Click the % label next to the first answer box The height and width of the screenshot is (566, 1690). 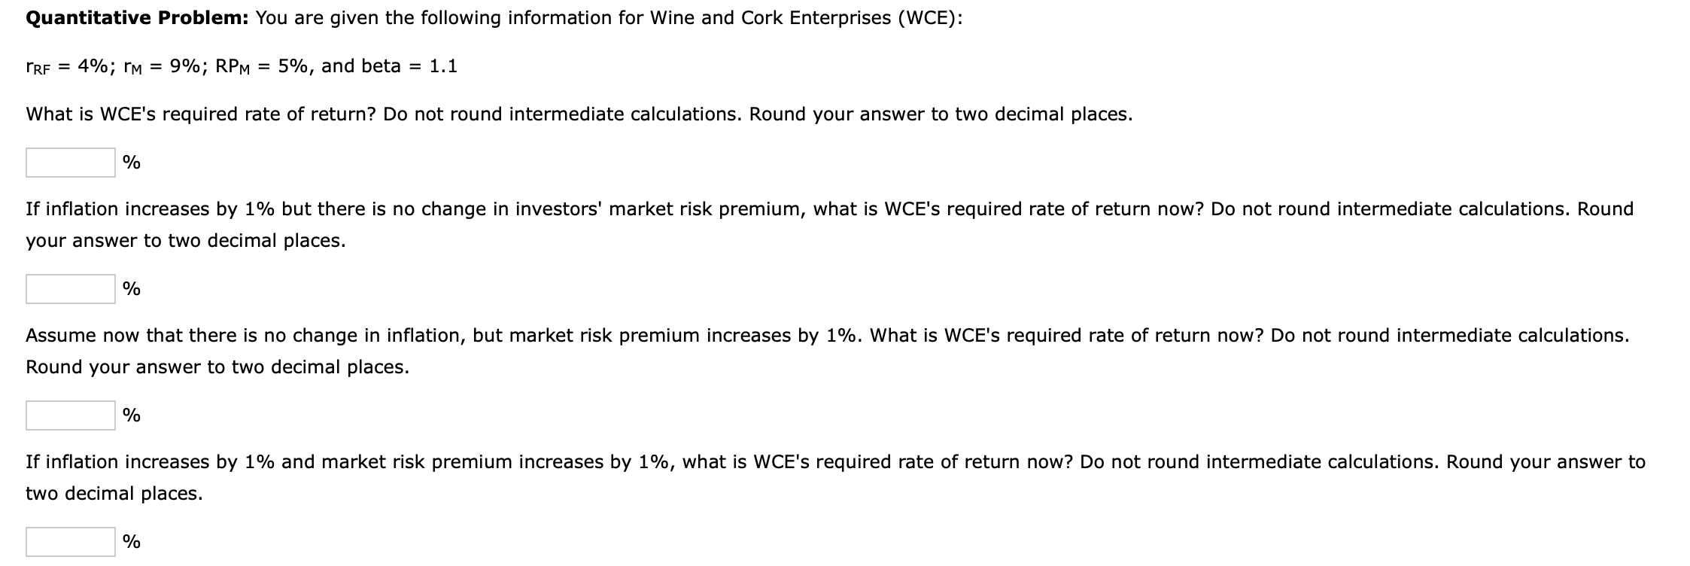tap(130, 162)
